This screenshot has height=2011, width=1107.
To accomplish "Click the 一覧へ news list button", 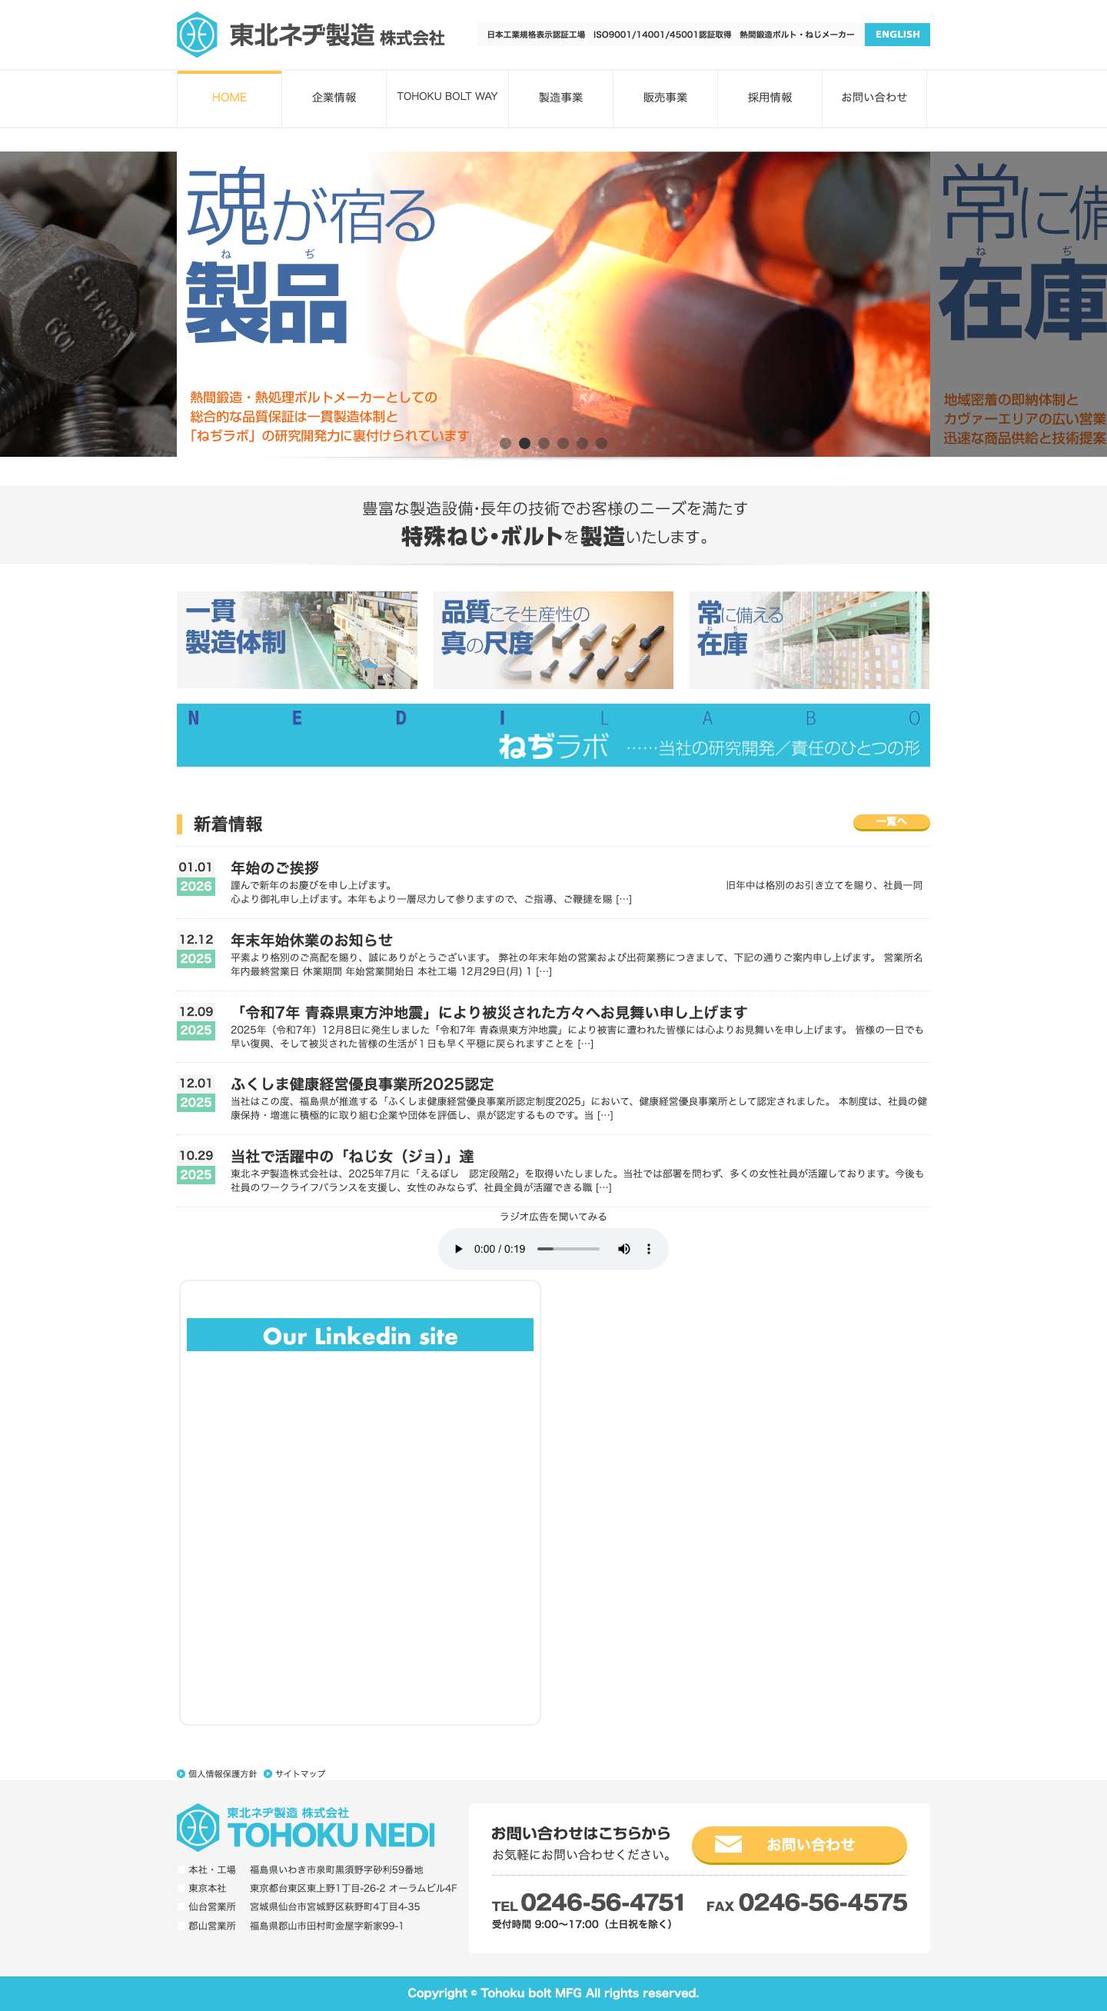I will coord(891,822).
